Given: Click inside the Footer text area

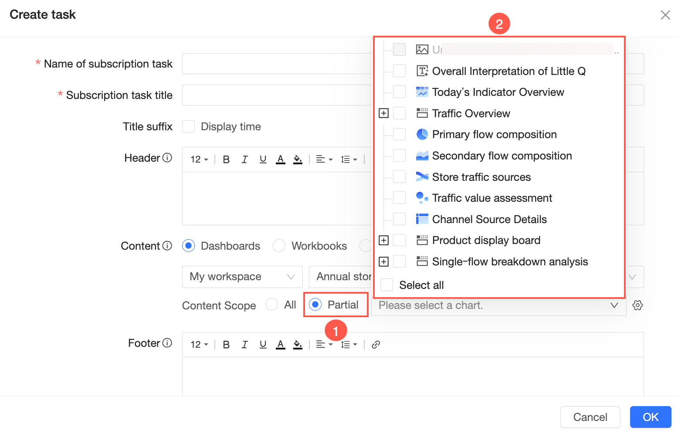Looking at the screenshot, I should [413, 376].
